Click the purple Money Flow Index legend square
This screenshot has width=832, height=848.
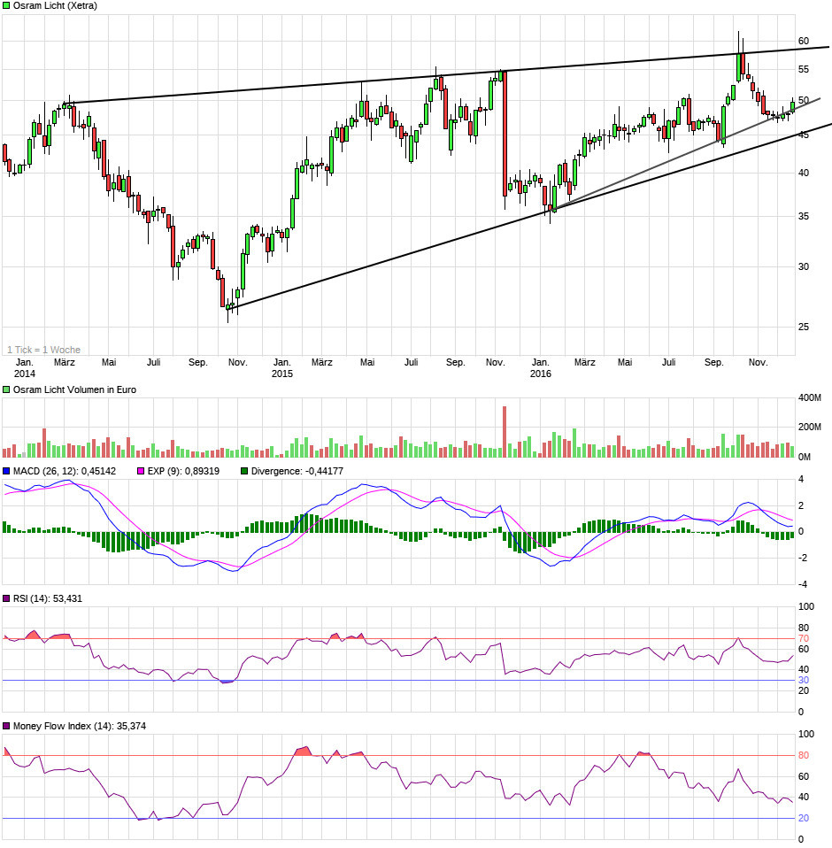(x=6, y=726)
